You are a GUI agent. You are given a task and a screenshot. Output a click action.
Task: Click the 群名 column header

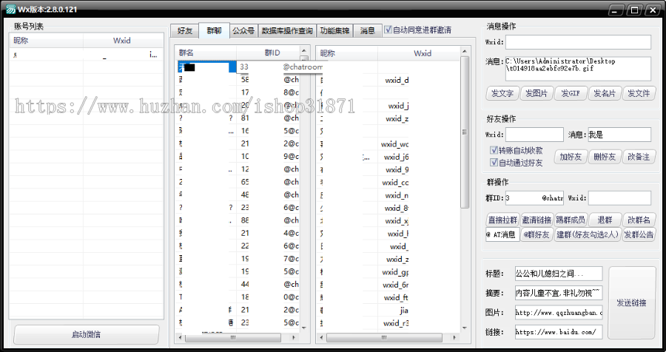(206, 53)
